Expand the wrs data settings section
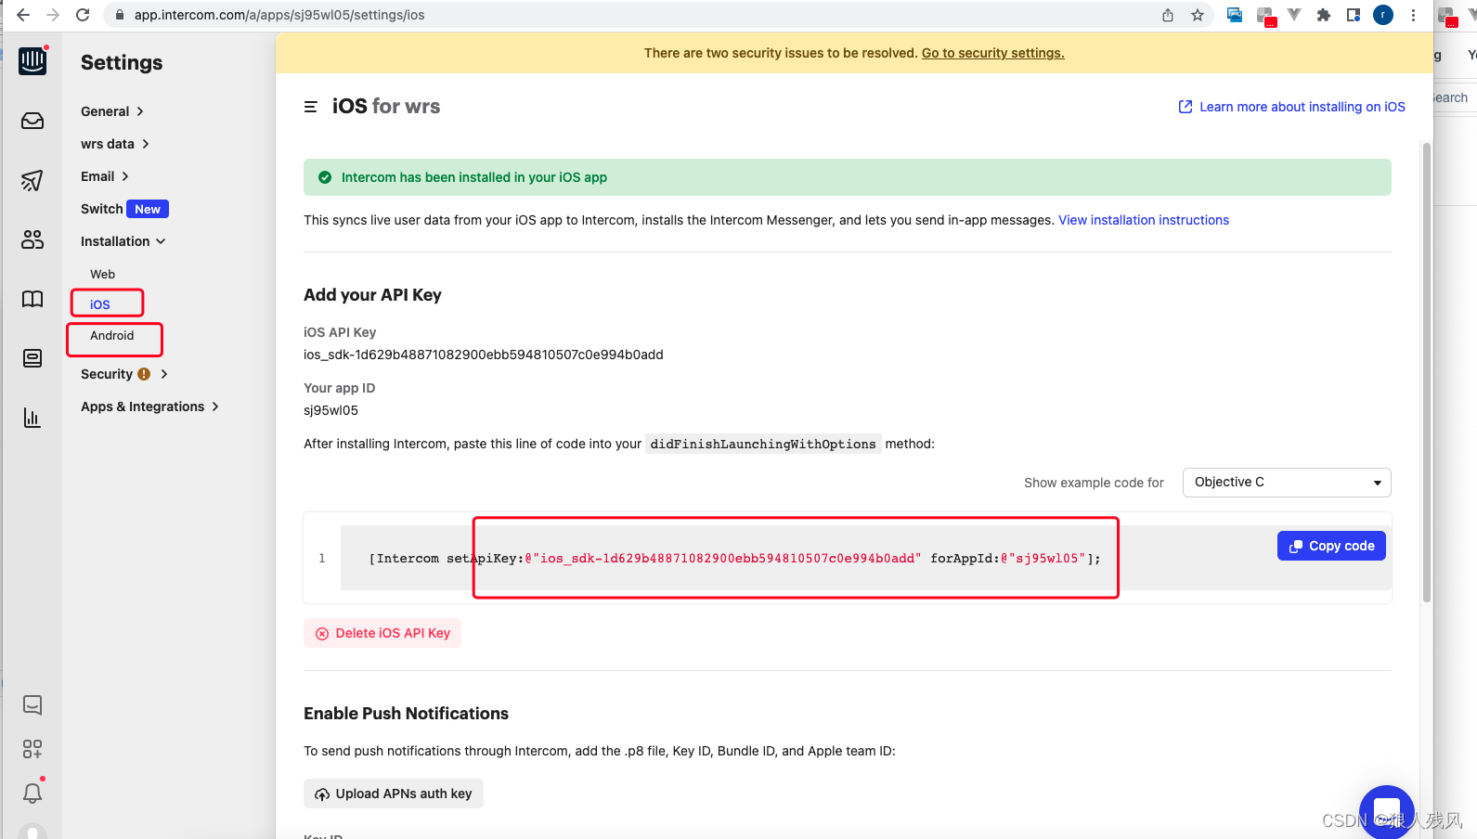The height and width of the screenshot is (839, 1477). [x=115, y=144]
